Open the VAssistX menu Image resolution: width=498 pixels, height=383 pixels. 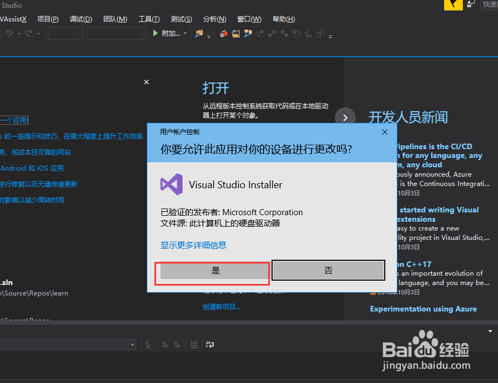(13, 19)
